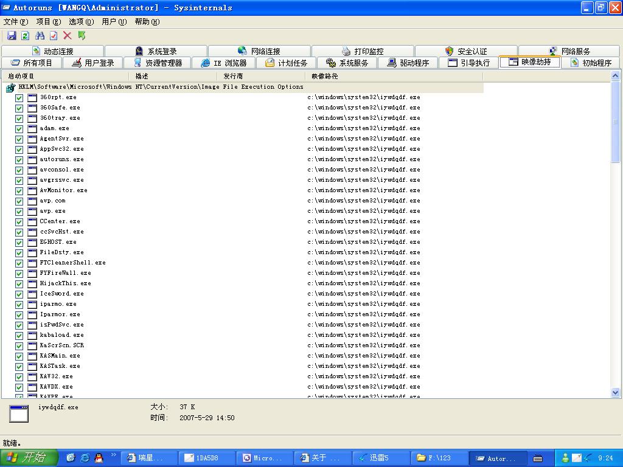Click the green user tray icon
The height and width of the screenshot is (467, 623).
click(565, 458)
